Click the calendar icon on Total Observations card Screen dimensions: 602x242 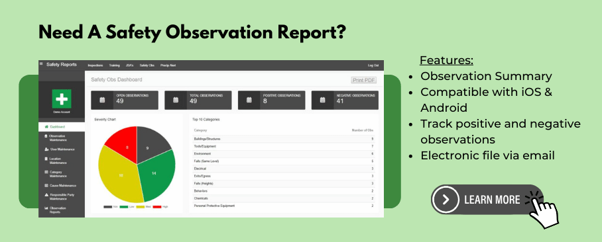176,101
